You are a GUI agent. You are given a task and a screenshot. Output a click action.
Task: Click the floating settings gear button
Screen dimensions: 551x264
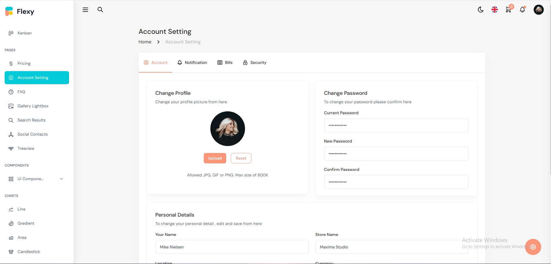(533, 247)
